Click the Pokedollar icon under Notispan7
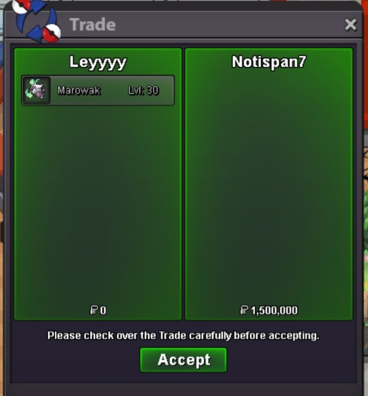Screen dimensions: 368x396 coord(244,310)
